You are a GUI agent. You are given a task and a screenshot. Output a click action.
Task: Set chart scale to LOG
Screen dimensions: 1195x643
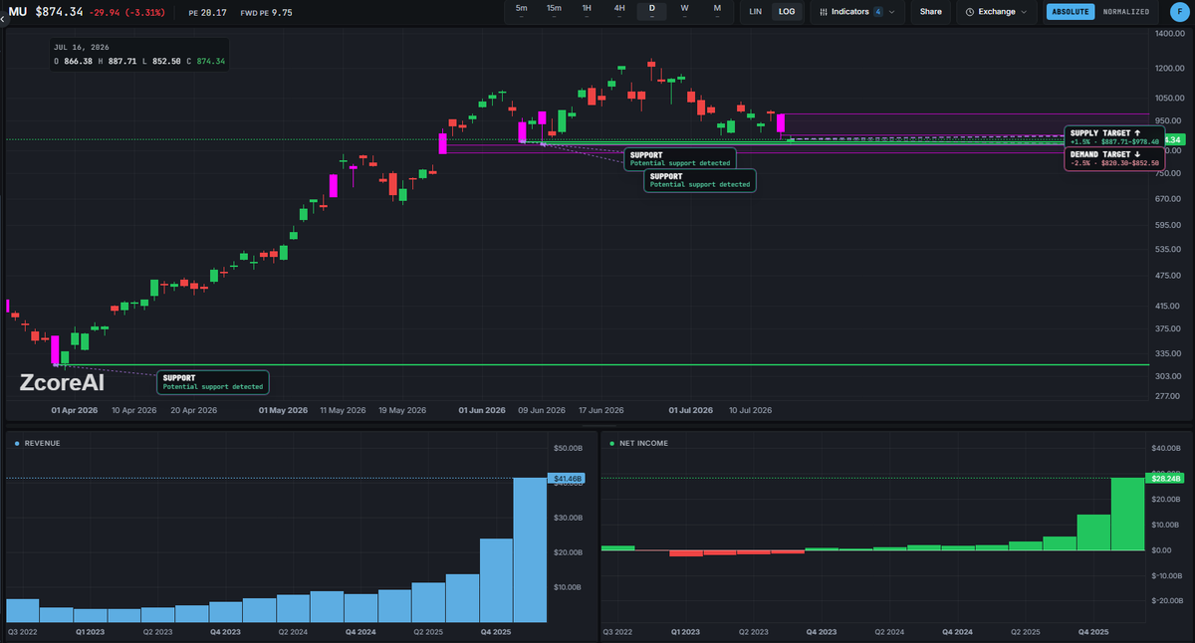(787, 12)
